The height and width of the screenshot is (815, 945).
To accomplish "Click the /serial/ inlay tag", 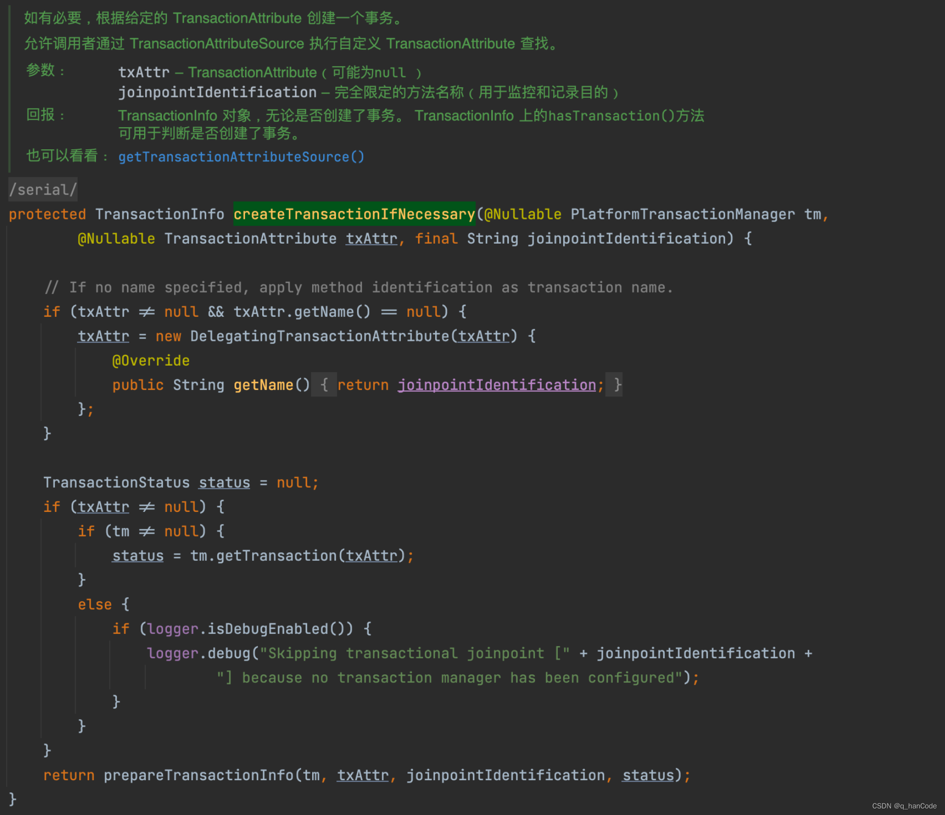I will coord(43,190).
